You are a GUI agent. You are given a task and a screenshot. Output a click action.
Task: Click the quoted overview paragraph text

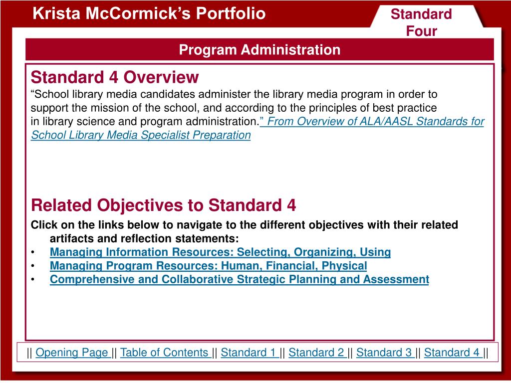click(x=234, y=108)
